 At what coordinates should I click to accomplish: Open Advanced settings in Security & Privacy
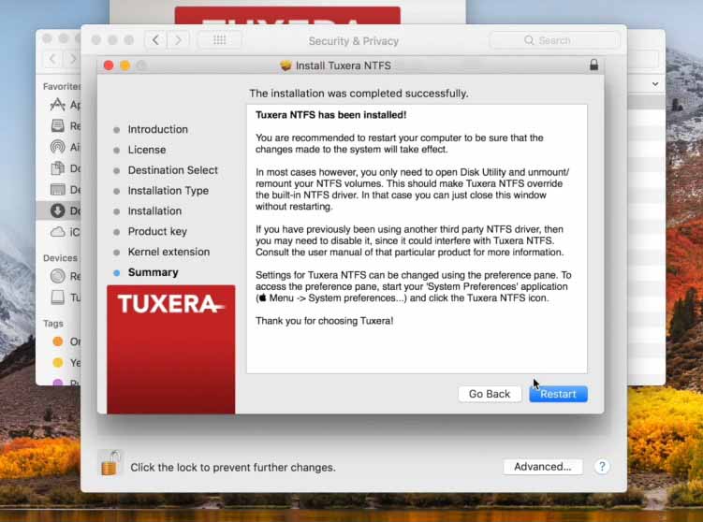(x=543, y=467)
